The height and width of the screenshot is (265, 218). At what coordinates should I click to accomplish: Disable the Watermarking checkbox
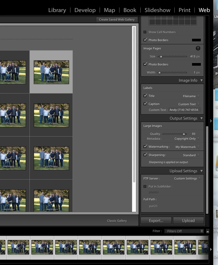(x=145, y=147)
